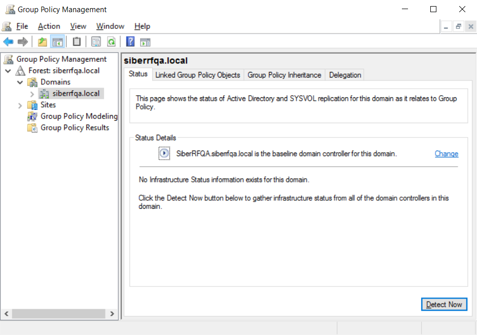Open Properties using the toolbar icon
Screen dimensions: 477x335
(x=96, y=42)
